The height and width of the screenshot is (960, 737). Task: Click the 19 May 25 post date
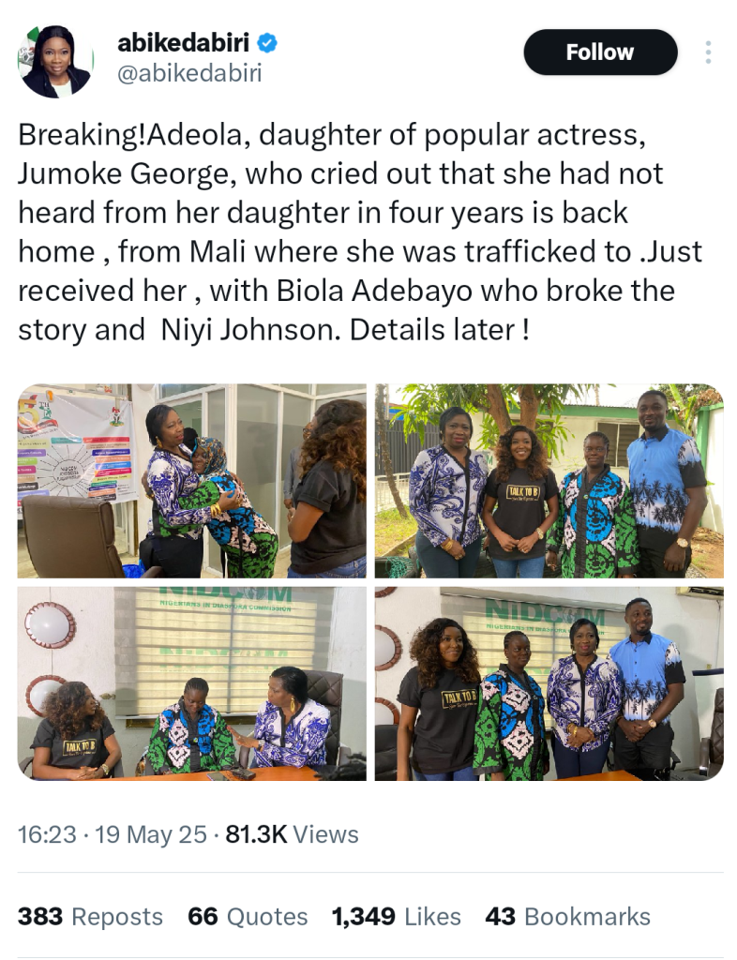pyautogui.click(x=151, y=834)
